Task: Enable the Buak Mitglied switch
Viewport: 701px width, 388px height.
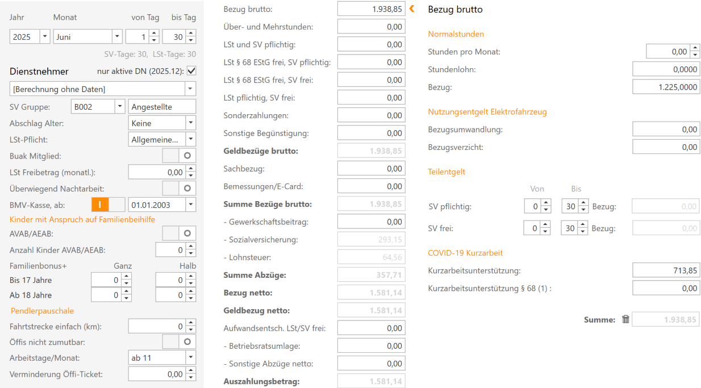Action: [179, 156]
